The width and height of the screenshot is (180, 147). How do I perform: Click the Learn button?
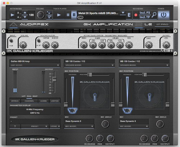click(44, 101)
